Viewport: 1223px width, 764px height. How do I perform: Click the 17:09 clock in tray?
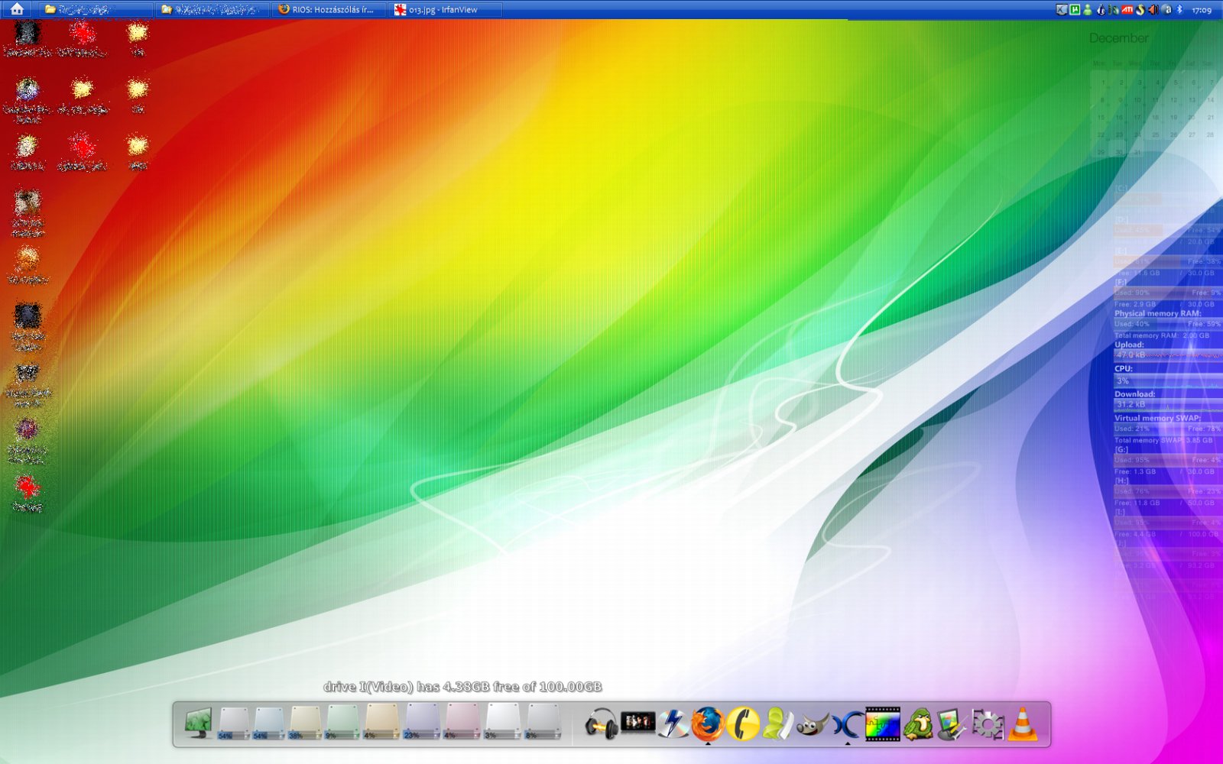point(1202,11)
